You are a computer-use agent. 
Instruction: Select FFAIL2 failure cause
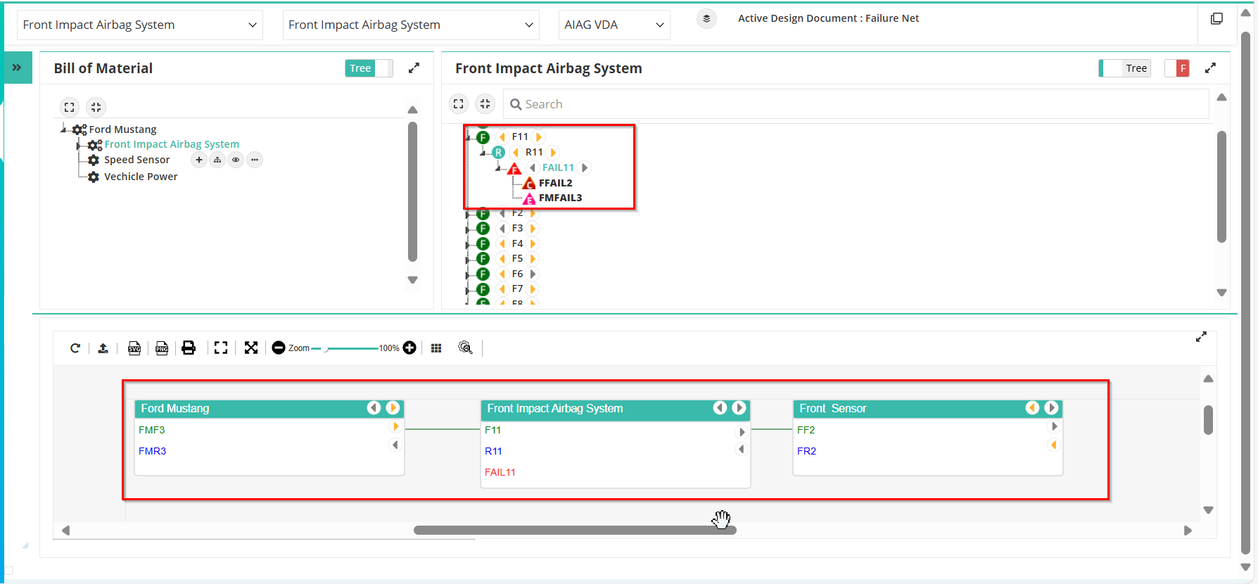555,183
